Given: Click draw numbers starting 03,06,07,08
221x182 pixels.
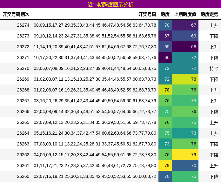Looking at the screenshot, I should 95,68.
